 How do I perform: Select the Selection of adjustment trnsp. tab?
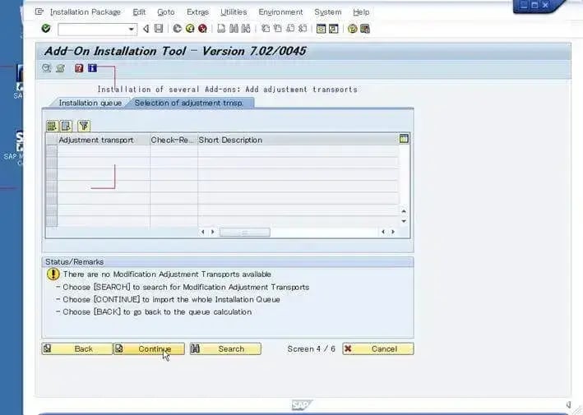tap(189, 103)
